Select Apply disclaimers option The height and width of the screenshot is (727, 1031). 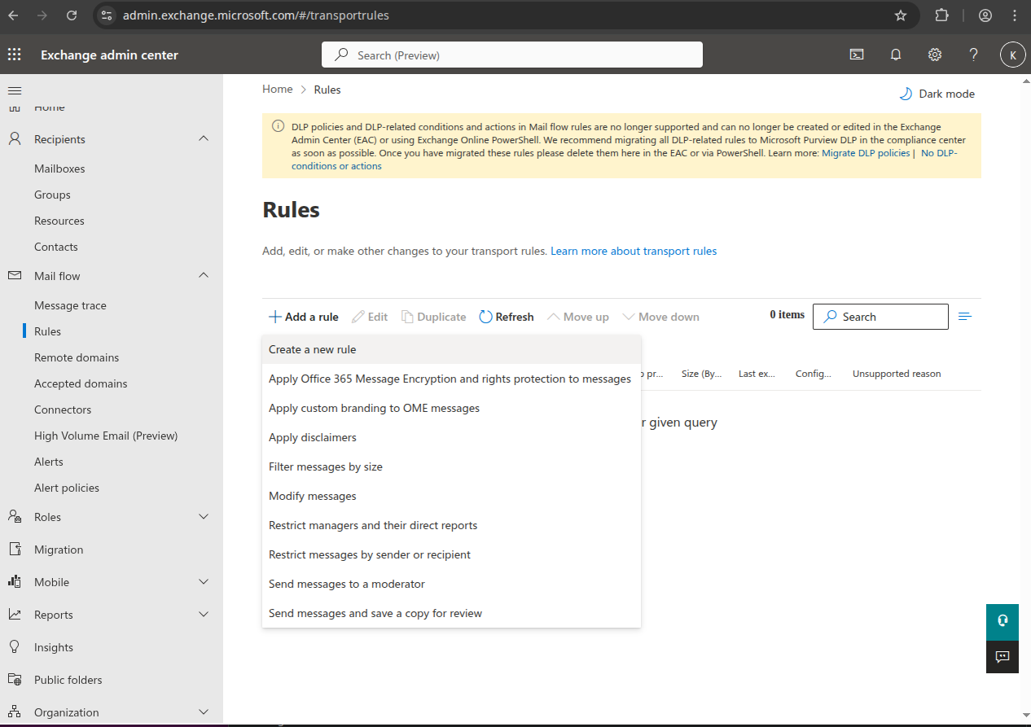click(451, 437)
